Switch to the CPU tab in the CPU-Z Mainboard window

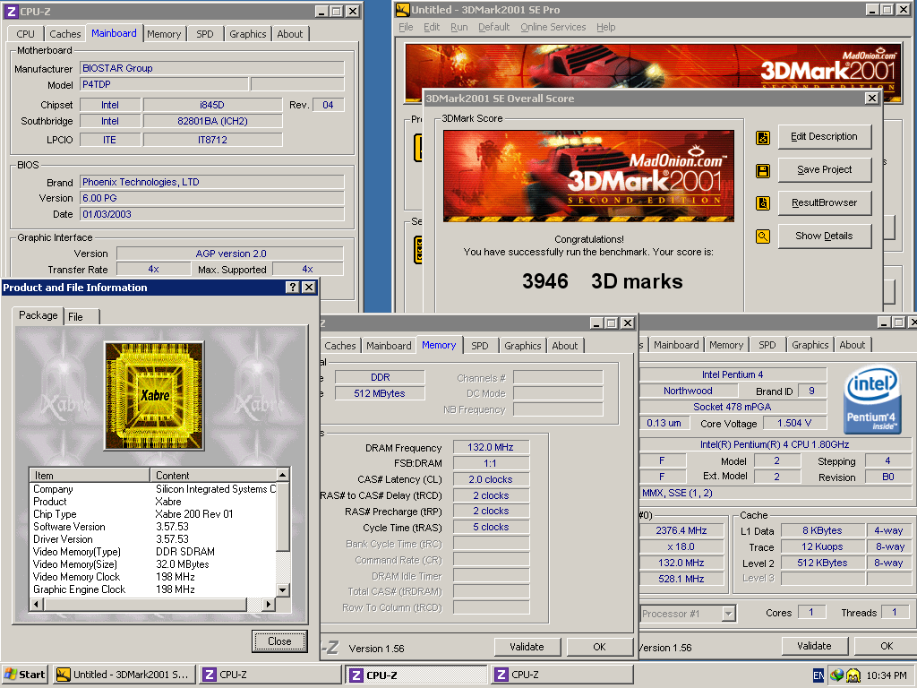click(25, 34)
